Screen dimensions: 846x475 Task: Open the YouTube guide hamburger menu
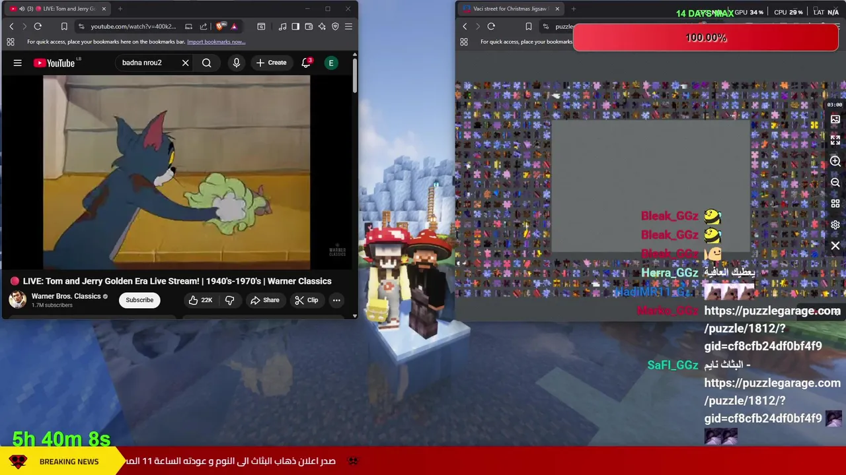18,63
